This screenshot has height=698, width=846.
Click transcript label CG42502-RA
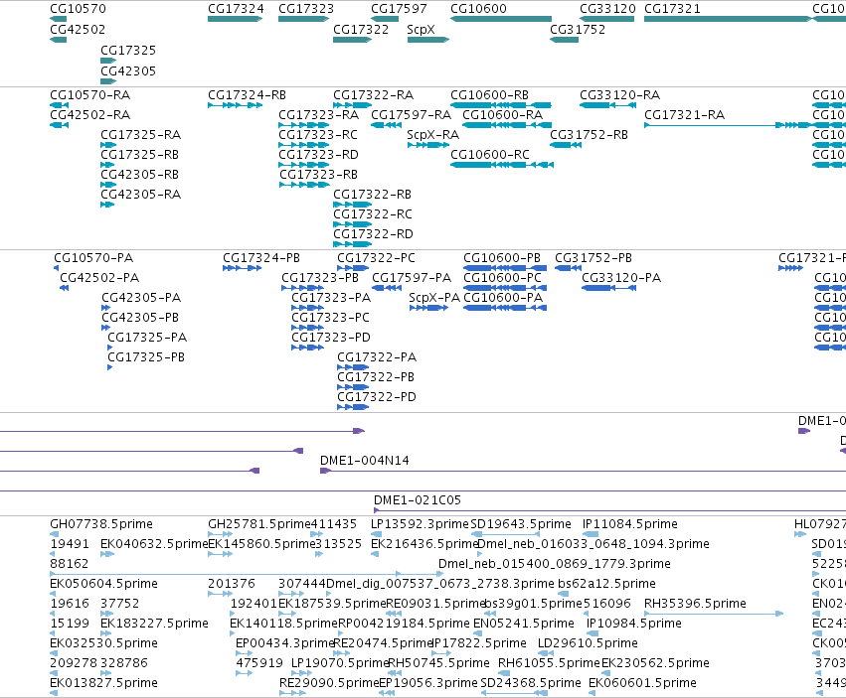pyautogui.click(x=90, y=115)
